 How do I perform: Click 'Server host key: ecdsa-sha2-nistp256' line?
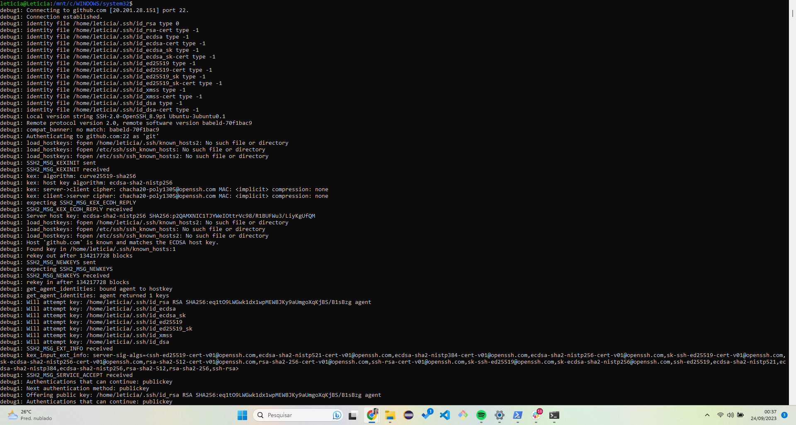(x=158, y=216)
